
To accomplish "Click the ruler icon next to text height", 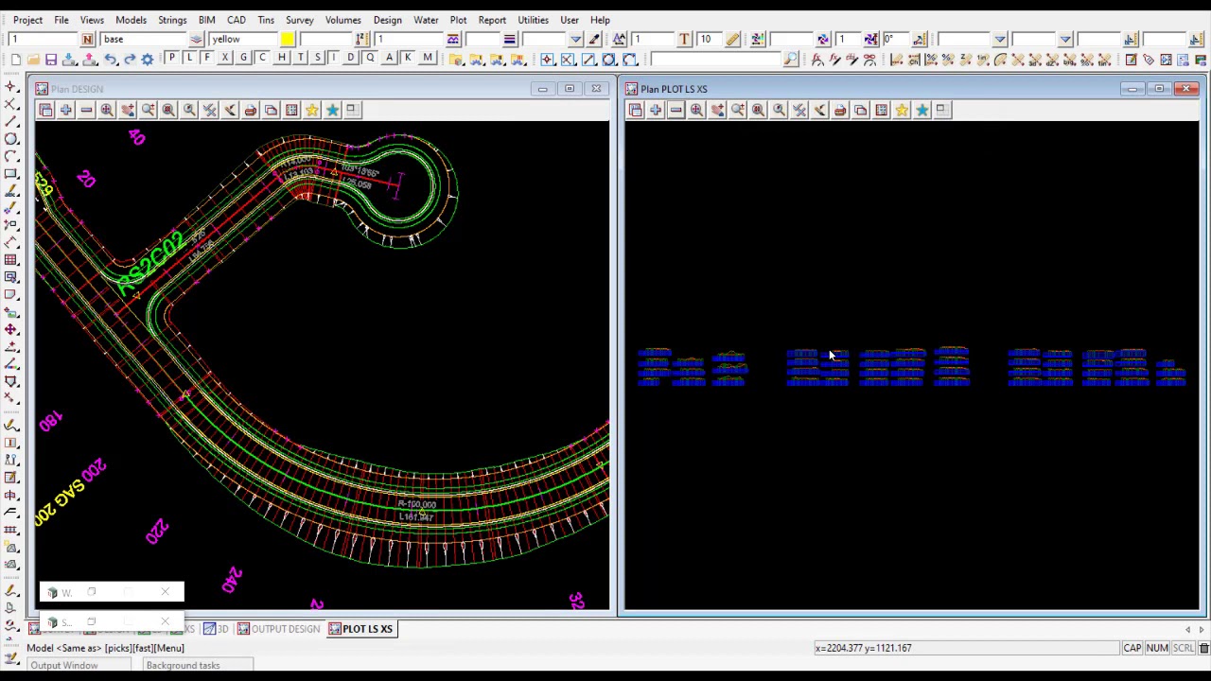I will coord(732,39).
